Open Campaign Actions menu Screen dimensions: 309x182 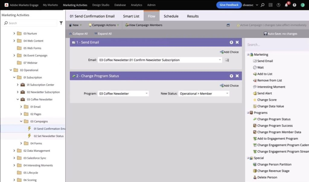[x=104, y=25]
